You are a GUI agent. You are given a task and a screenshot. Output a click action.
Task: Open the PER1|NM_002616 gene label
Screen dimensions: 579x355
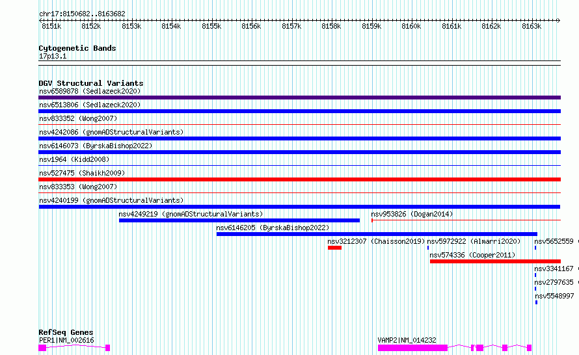pos(66,340)
